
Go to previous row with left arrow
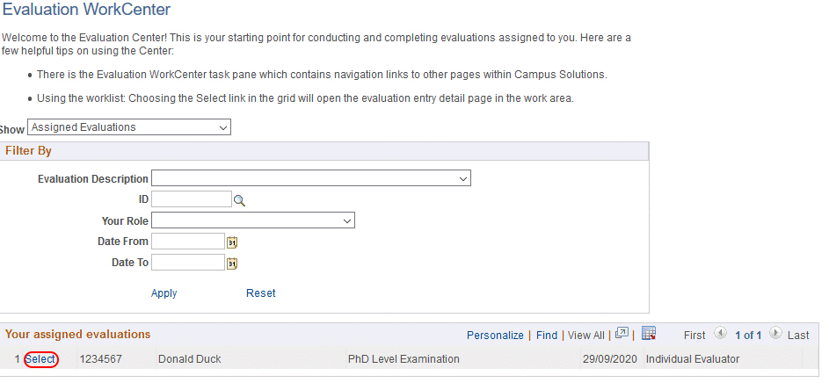720,334
